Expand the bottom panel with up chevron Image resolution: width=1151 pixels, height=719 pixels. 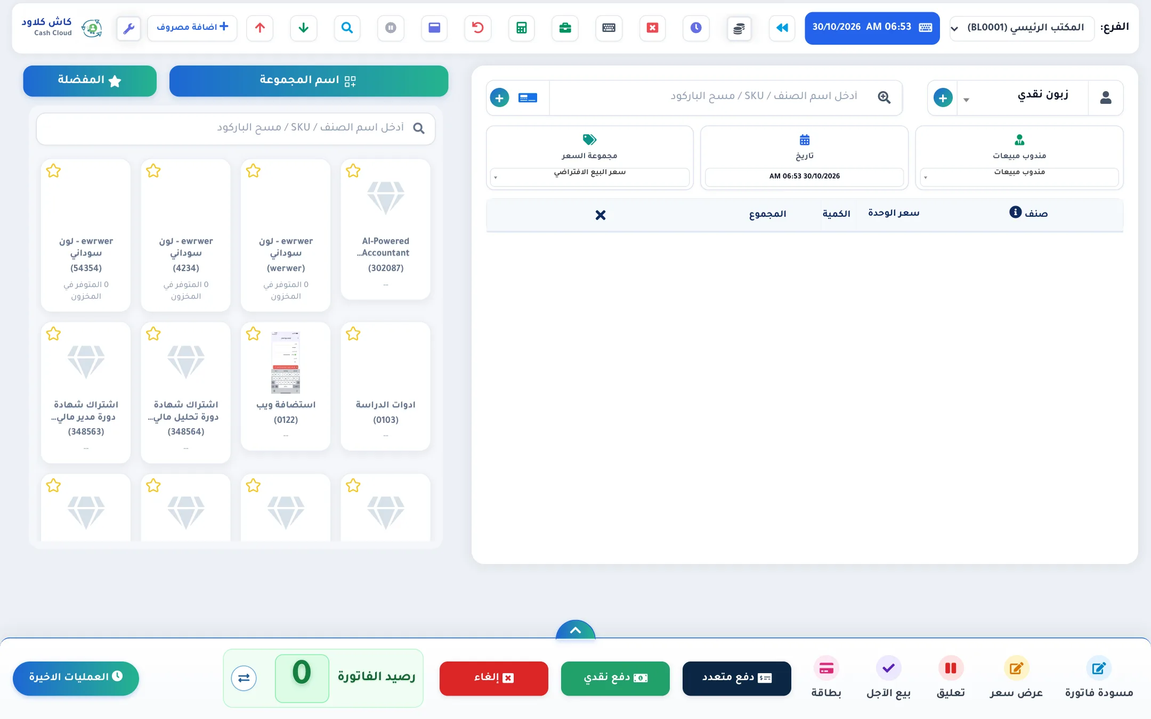tap(575, 630)
